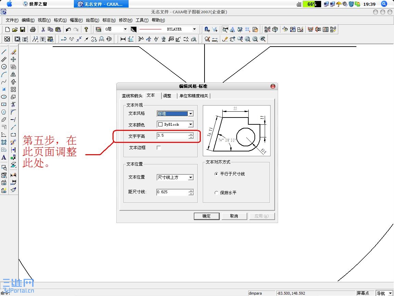Click the Apple logo icon in top bar
Screen dimensions: 394x296
coord(9,3)
